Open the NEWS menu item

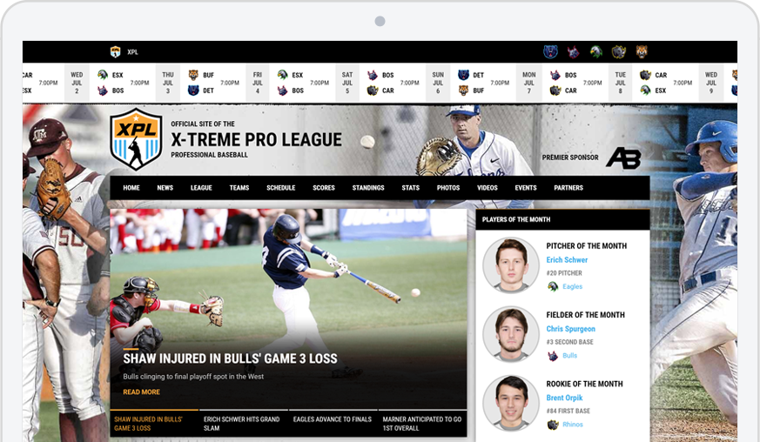click(165, 188)
